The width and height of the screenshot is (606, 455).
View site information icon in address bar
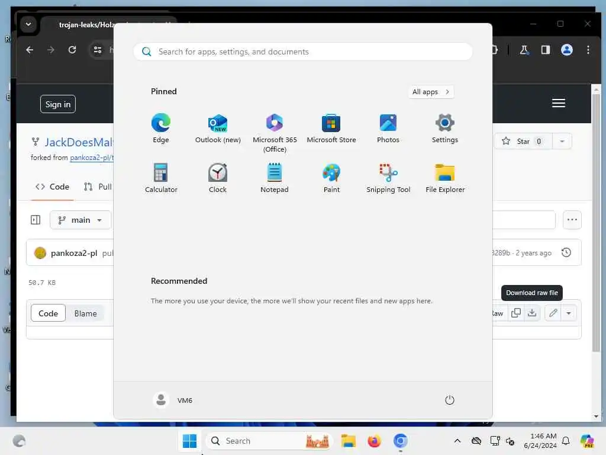point(98,50)
